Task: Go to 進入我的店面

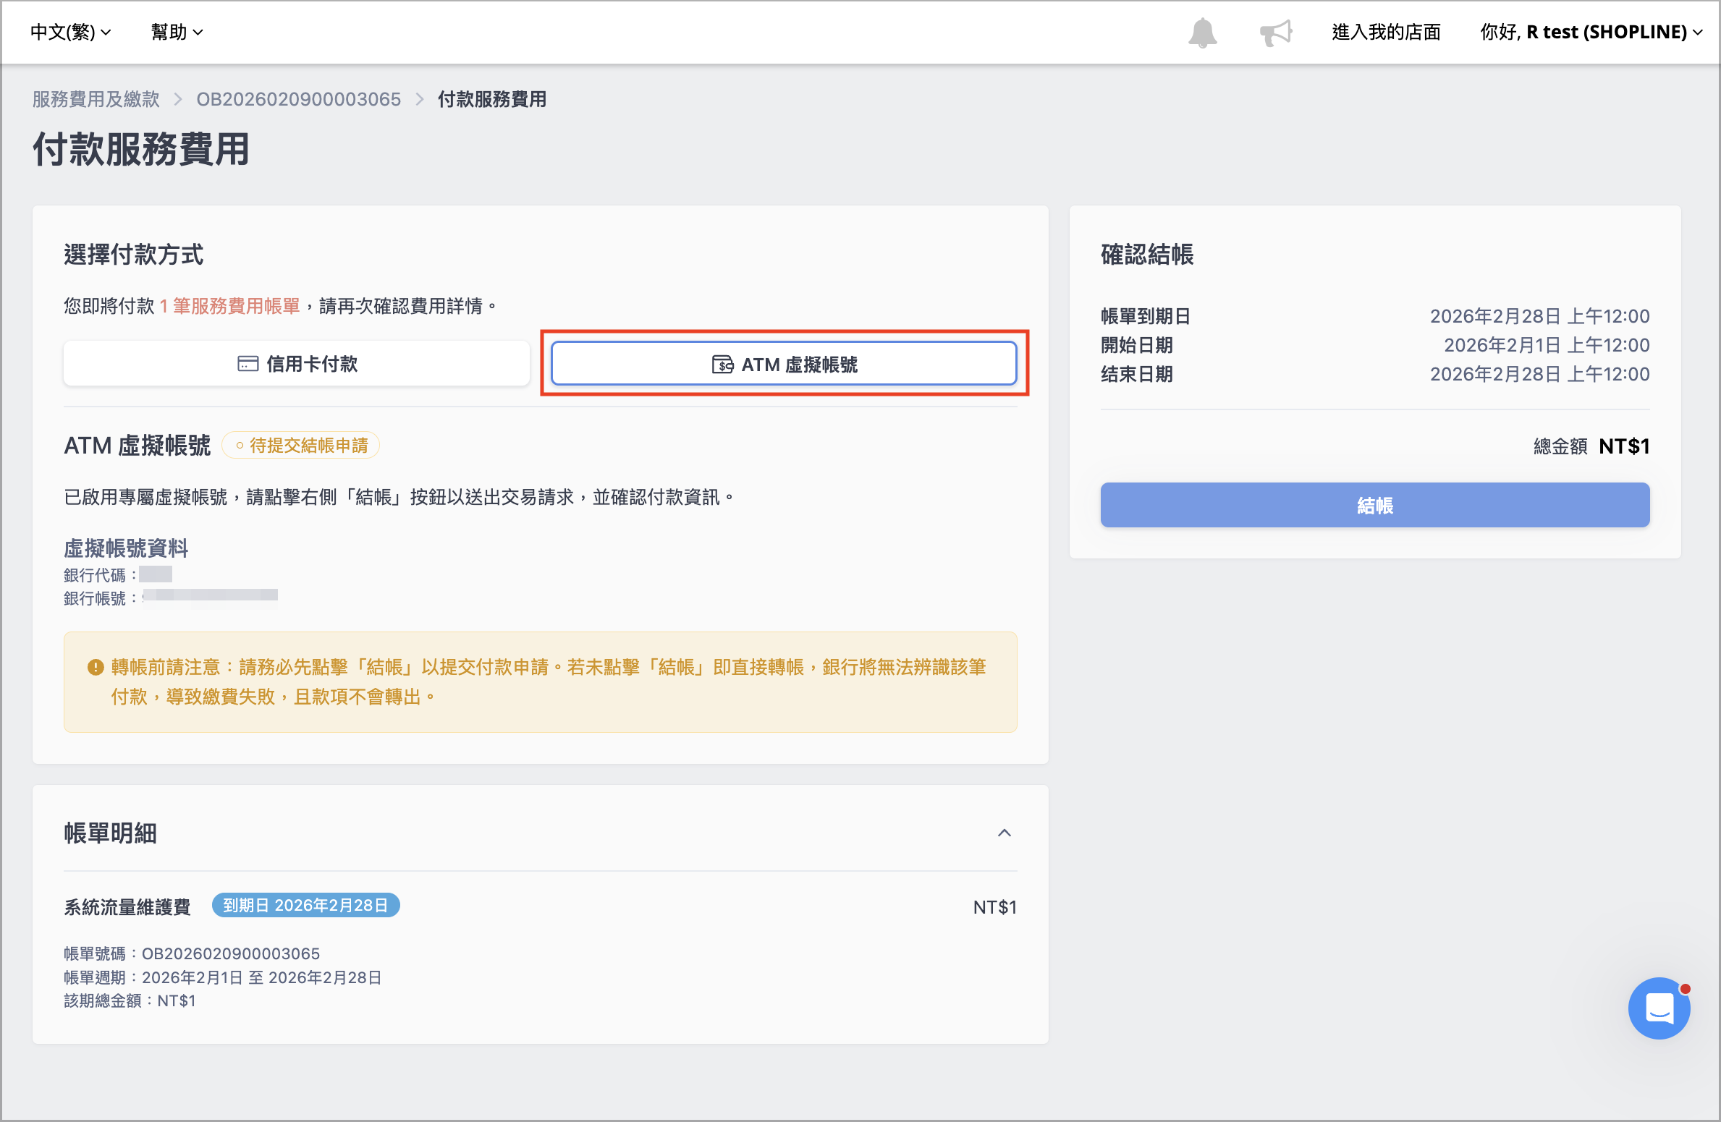Action: tap(1386, 32)
